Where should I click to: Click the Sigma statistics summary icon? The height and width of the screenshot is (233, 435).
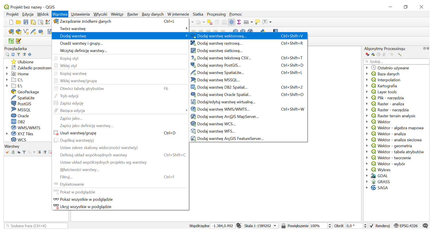(239, 22)
